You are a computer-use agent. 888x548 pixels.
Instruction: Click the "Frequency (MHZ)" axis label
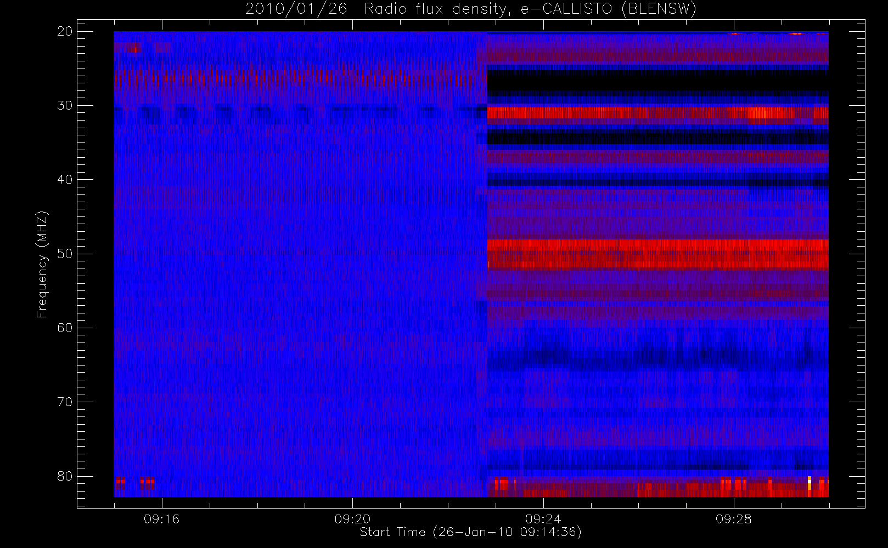tap(42, 264)
